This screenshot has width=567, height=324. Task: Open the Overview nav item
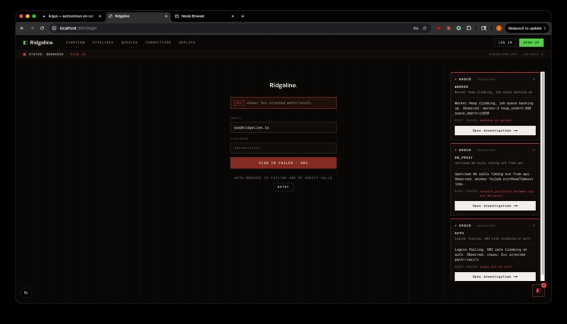point(75,43)
